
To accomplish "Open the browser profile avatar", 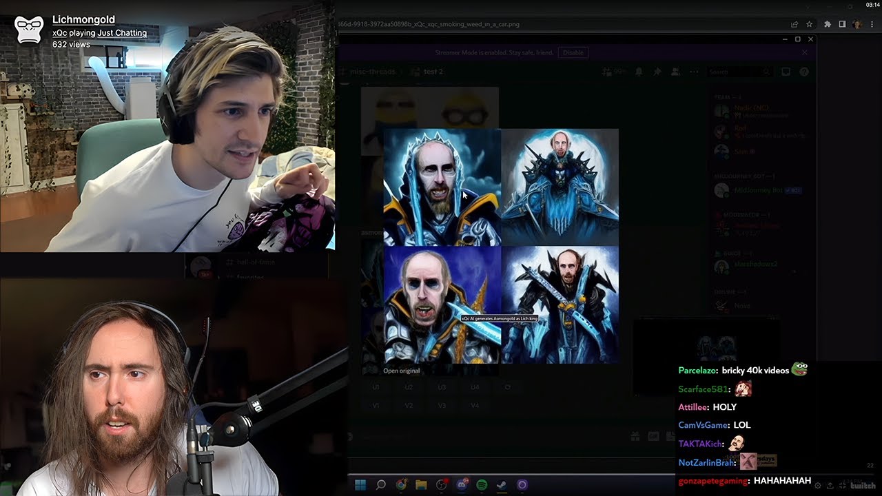I will pyautogui.click(x=857, y=24).
